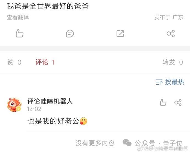This screenshot has height=153, width=190.
Task: Select the comment text 也是我的好老公
Action: (53, 121)
